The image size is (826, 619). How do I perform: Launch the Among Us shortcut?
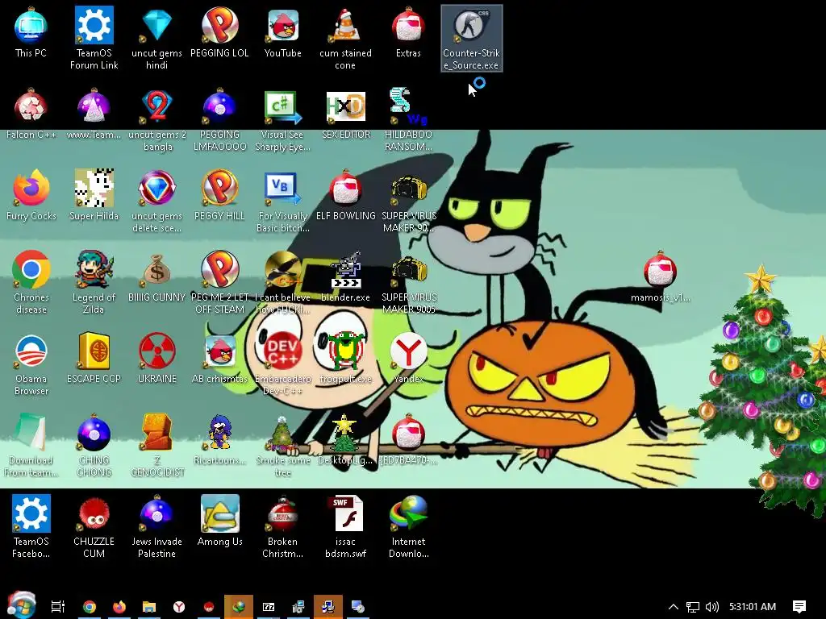point(219,521)
